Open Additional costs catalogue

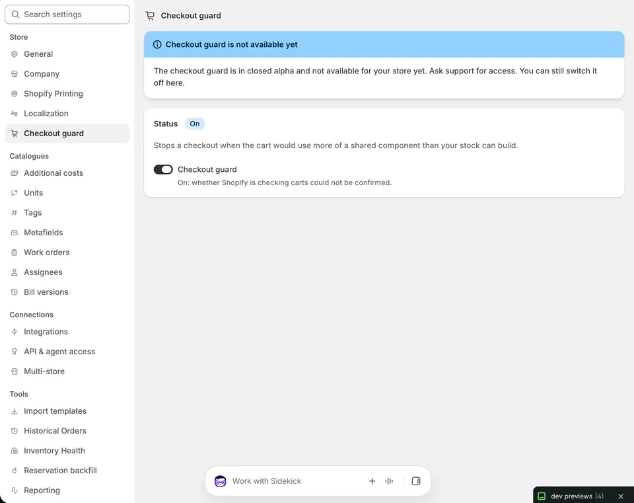pos(67,173)
